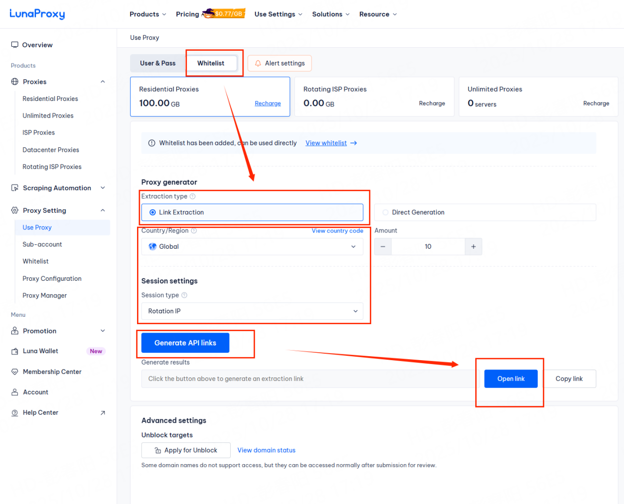Select the Direct Generation radio button
The height and width of the screenshot is (504, 624).
click(384, 212)
